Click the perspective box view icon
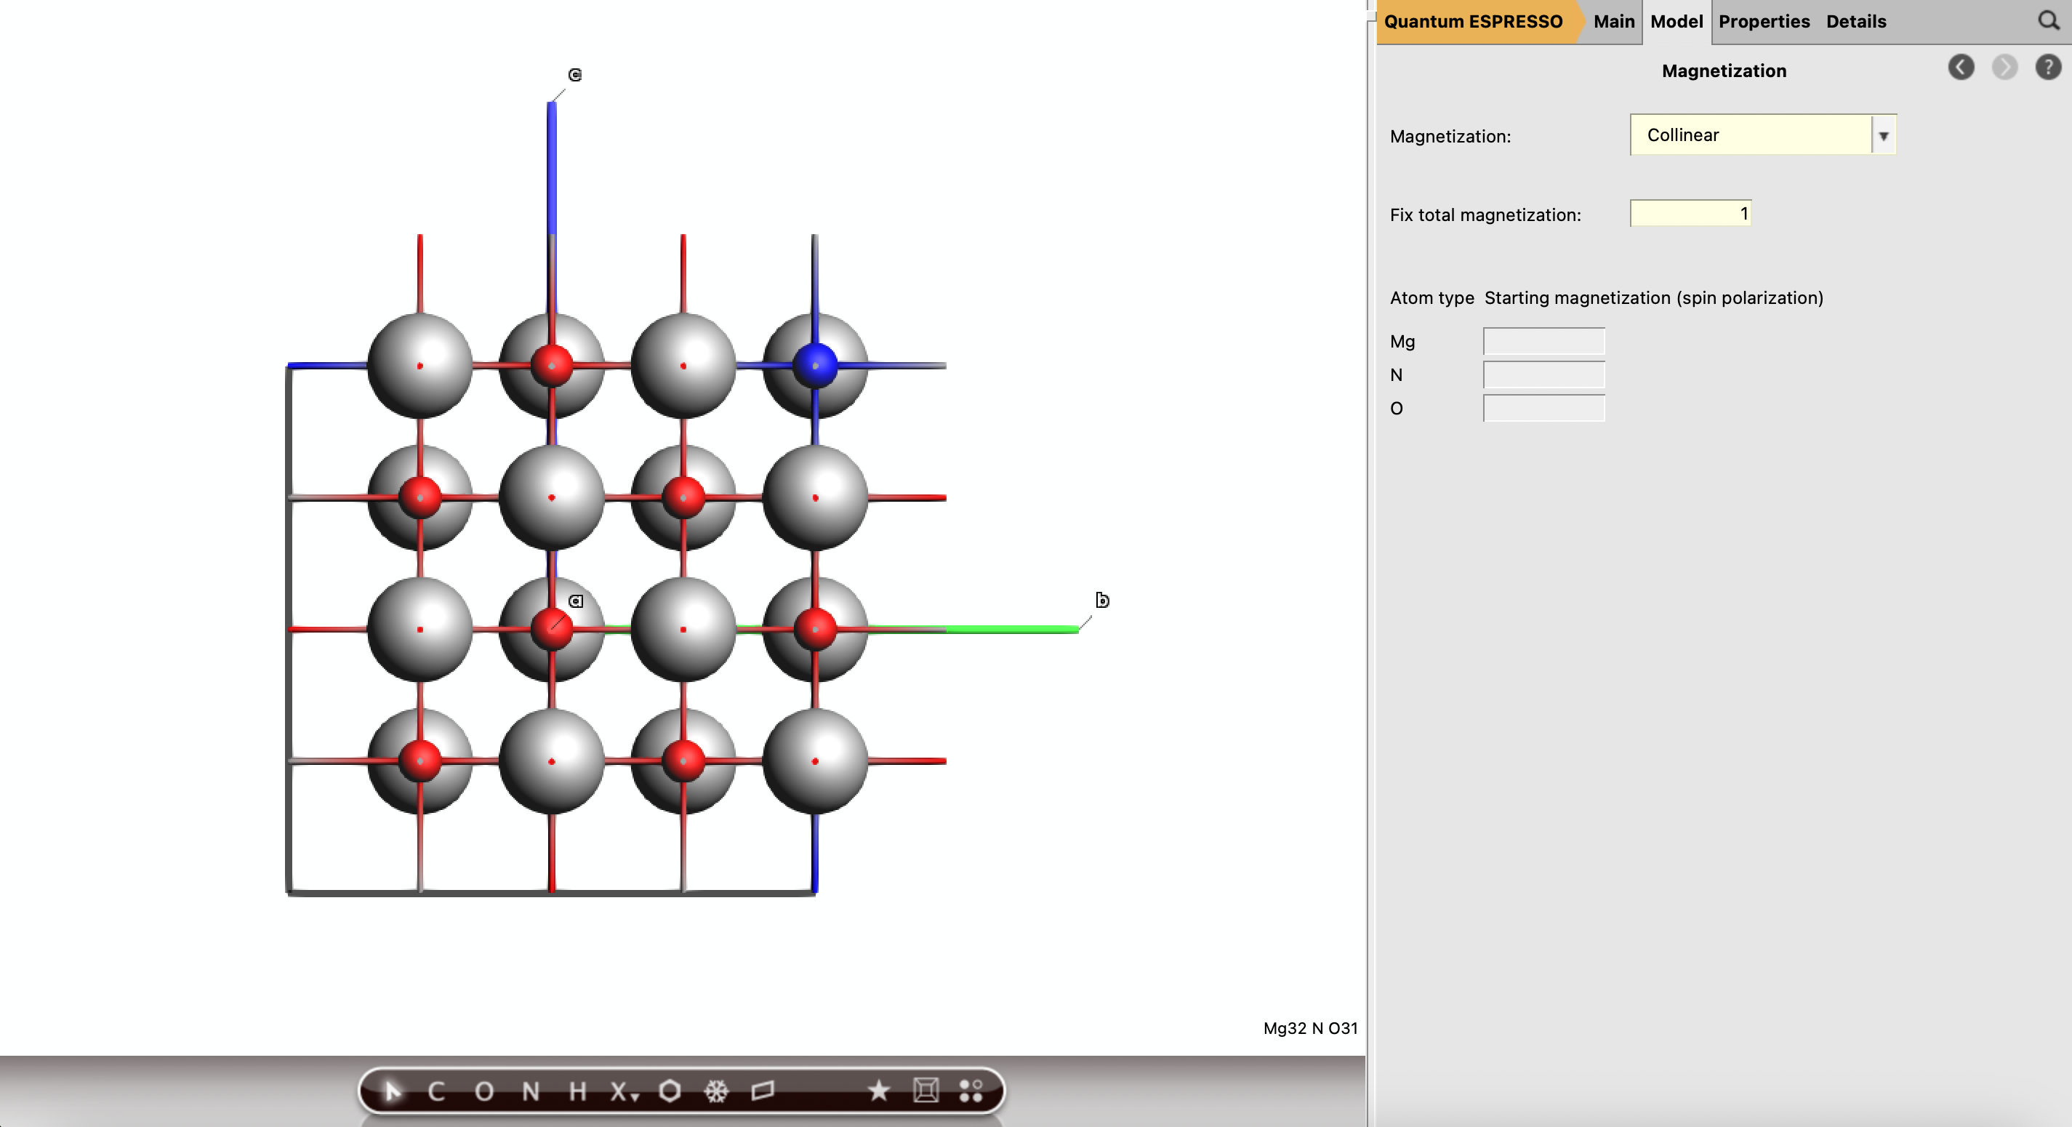 tap(925, 1091)
